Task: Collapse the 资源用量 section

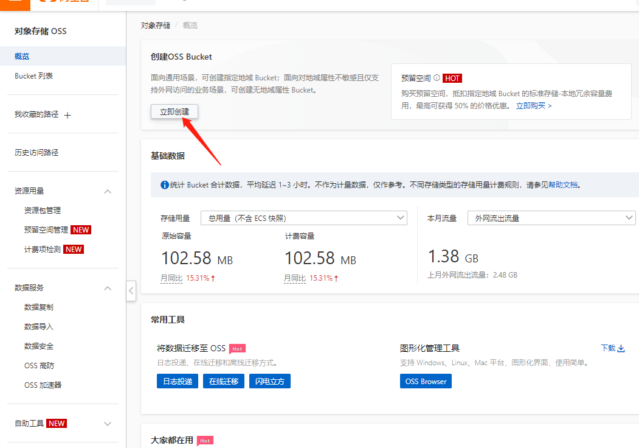Action: [108, 191]
